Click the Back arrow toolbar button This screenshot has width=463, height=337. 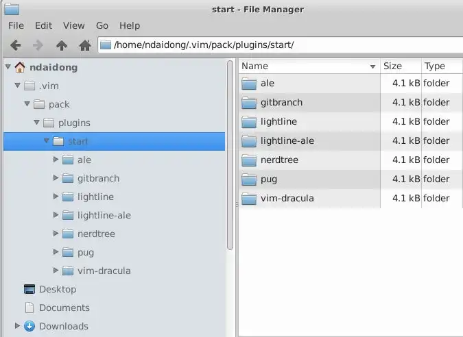click(x=15, y=45)
